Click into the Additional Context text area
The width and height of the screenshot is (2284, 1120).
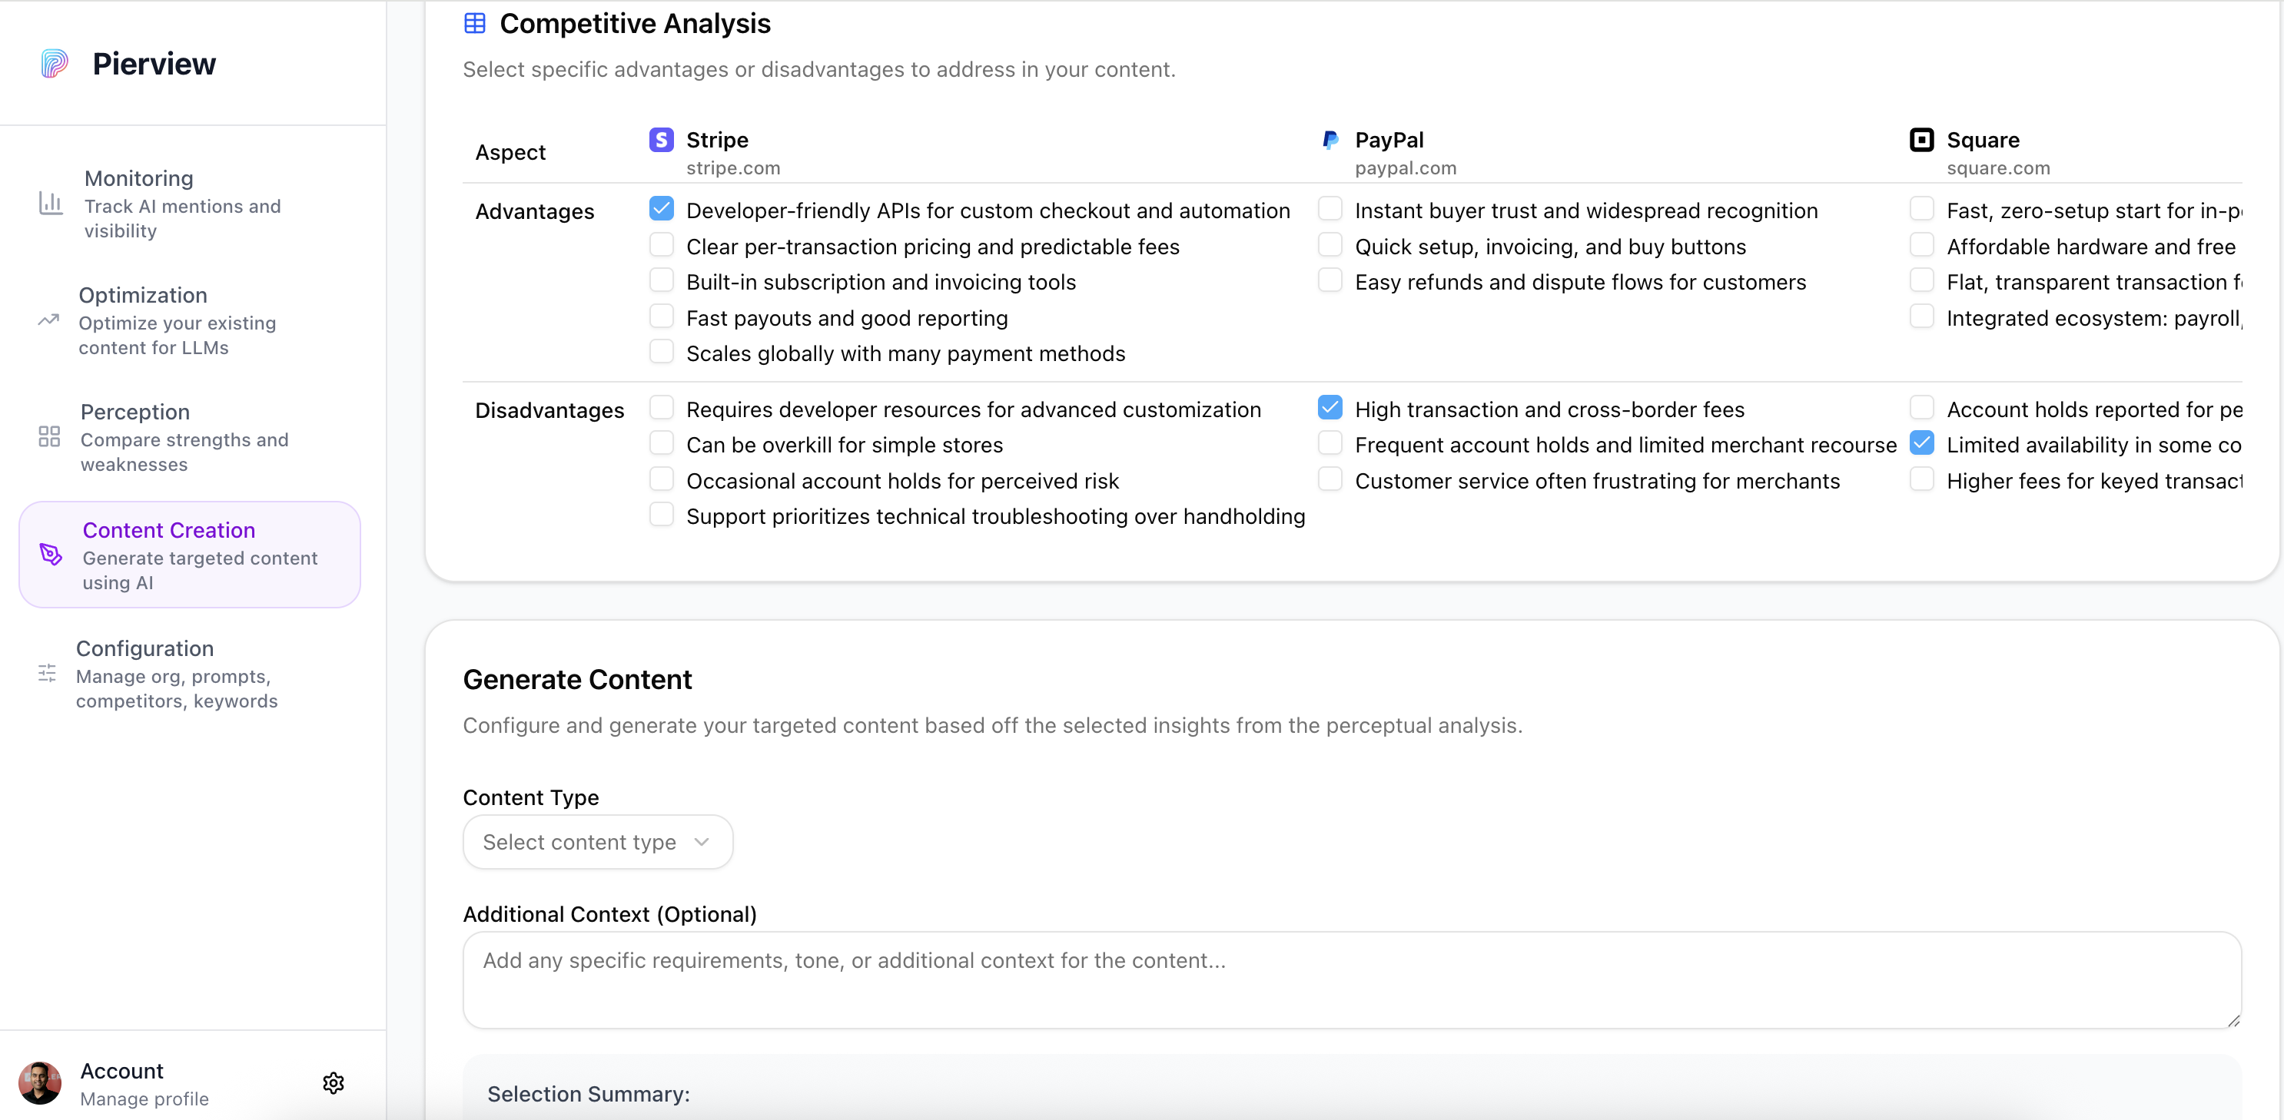[x=1351, y=979]
